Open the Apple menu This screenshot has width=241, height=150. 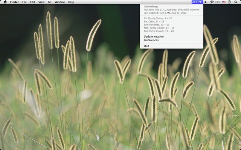[5, 2]
